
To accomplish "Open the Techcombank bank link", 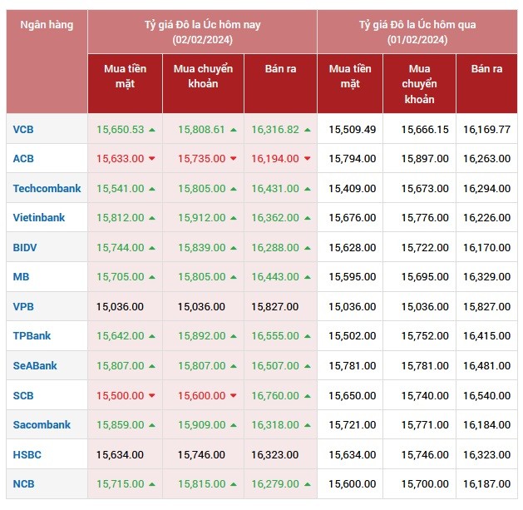I will 47,189.
